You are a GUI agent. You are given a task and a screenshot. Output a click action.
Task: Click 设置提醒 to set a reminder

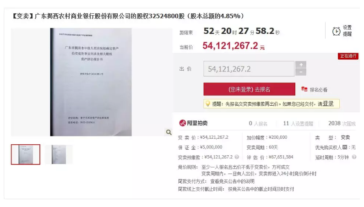pyautogui.click(x=347, y=31)
